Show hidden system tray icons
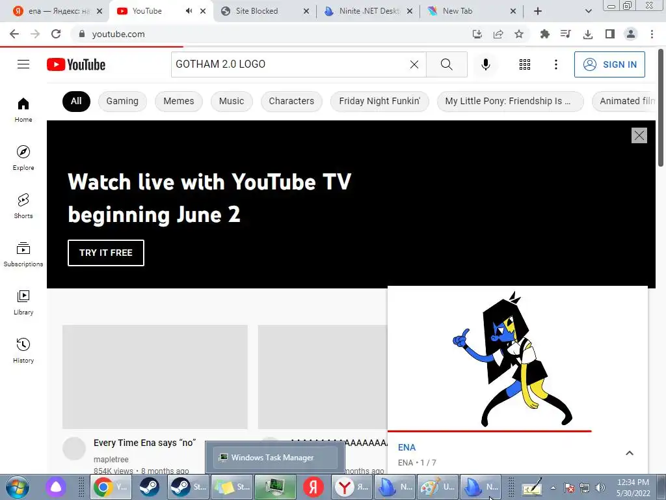 553,488
